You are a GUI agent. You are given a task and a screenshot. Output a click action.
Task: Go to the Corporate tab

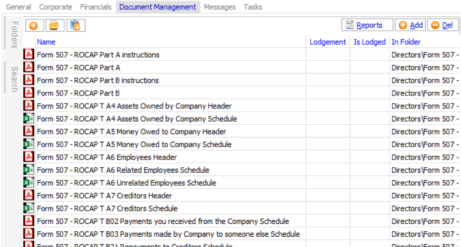point(55,7)
